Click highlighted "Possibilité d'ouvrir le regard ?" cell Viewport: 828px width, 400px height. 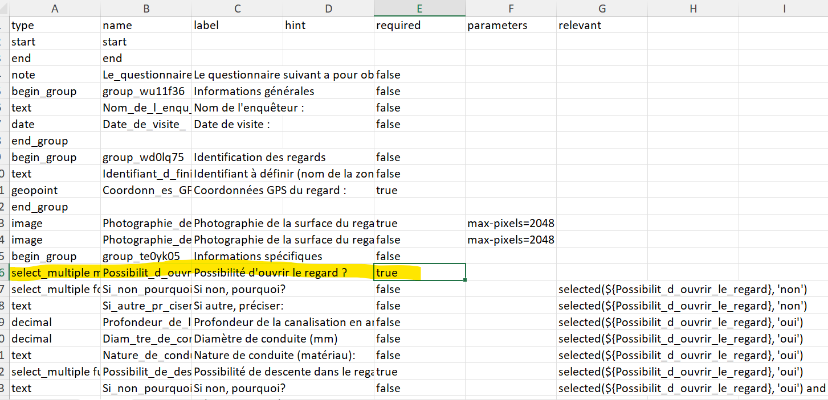click(x=271, y=273)
